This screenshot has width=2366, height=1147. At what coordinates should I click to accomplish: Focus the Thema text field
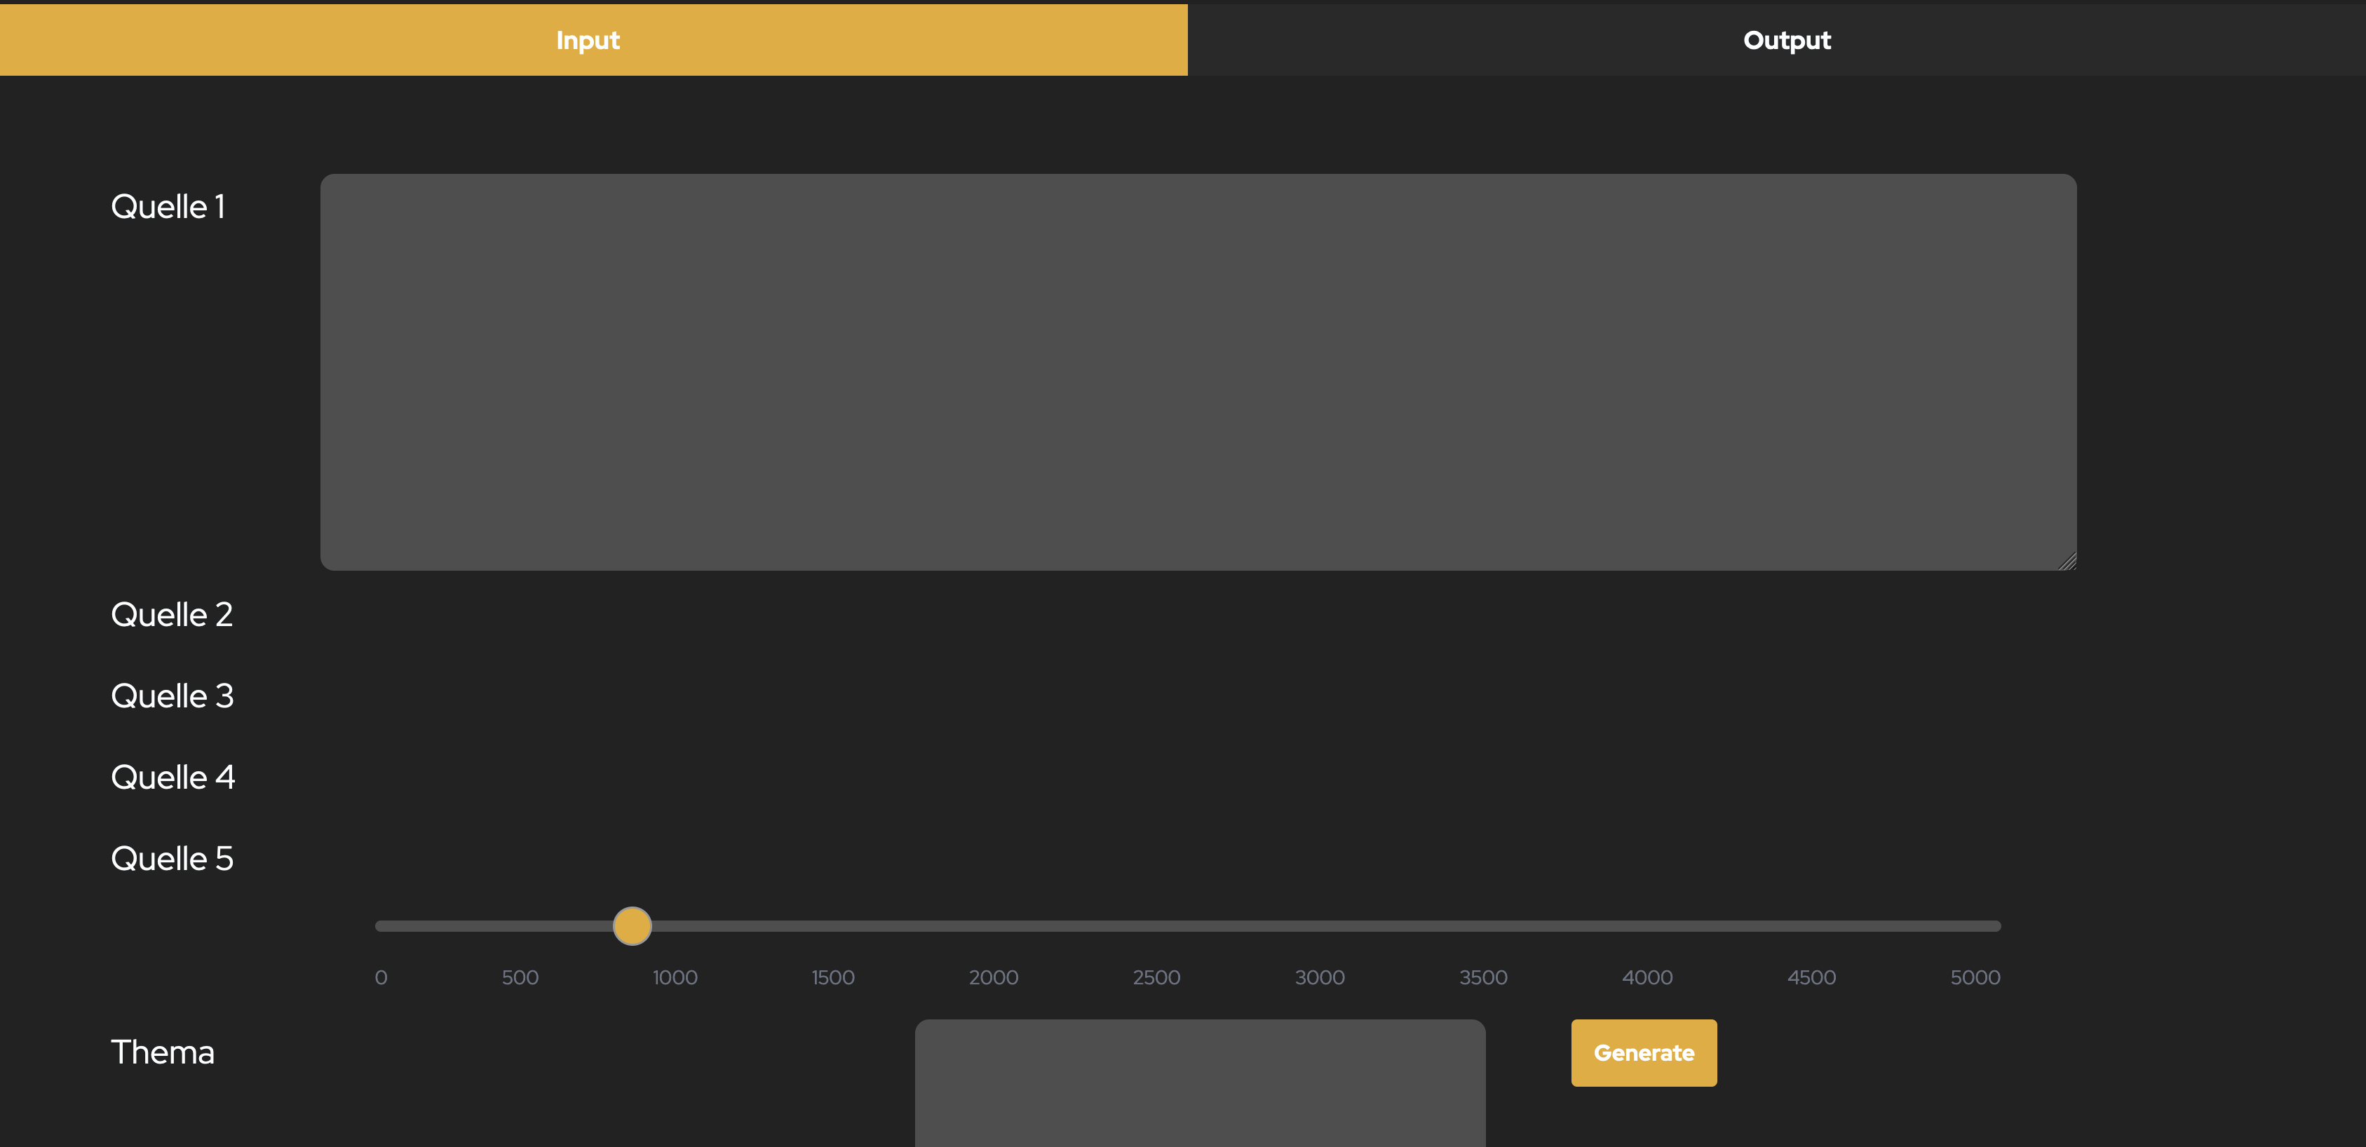1200,1082
